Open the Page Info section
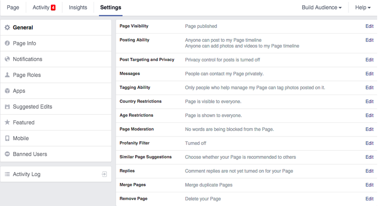Viewport: 382px width, 206px height. (x=56, y=44)
